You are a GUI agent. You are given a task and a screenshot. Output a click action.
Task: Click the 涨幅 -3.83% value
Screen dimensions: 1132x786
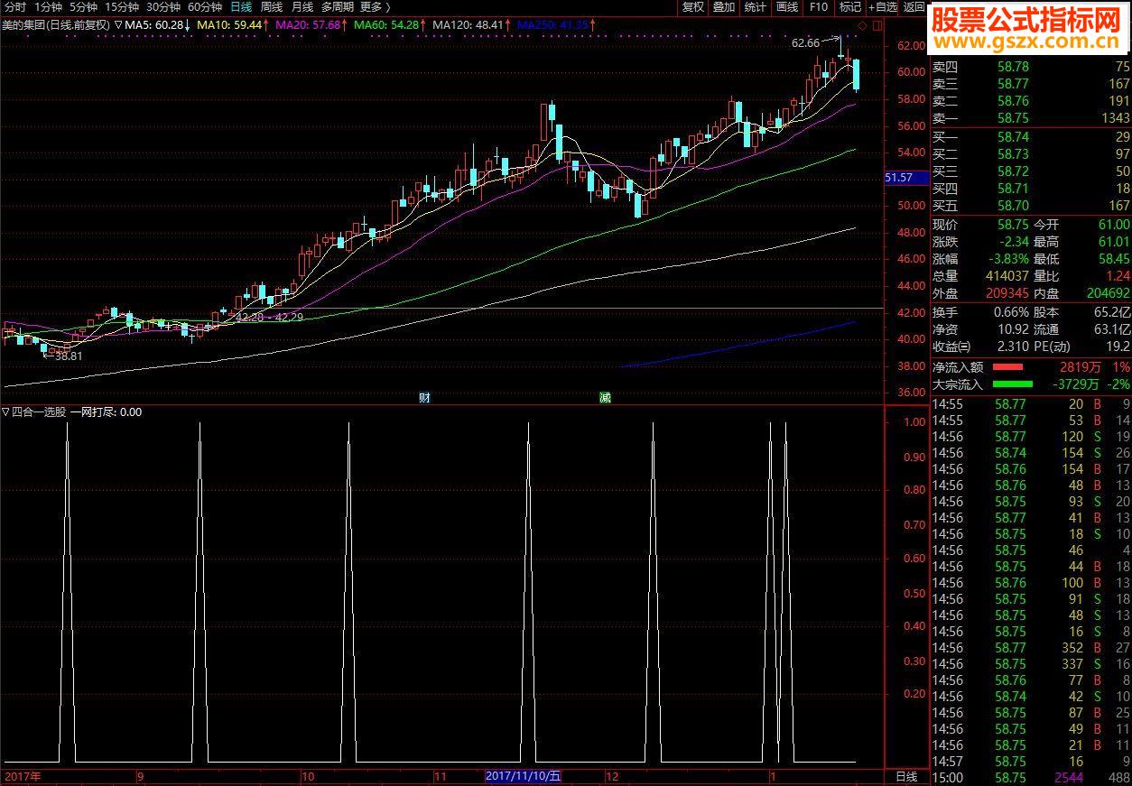click(1007, 259)
